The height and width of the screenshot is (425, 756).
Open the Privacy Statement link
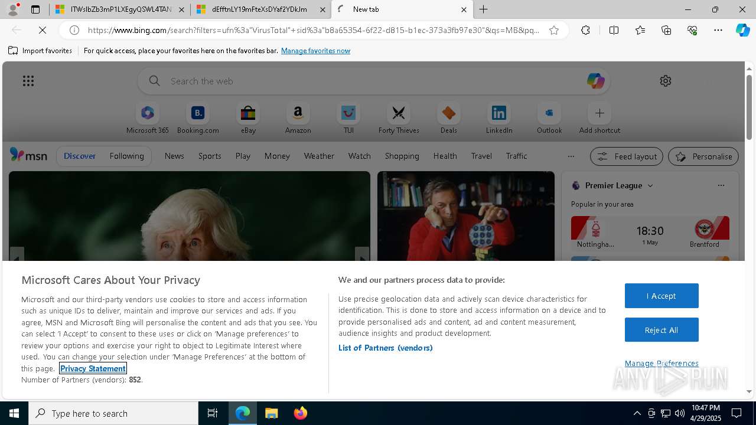(x=93, y=368)
